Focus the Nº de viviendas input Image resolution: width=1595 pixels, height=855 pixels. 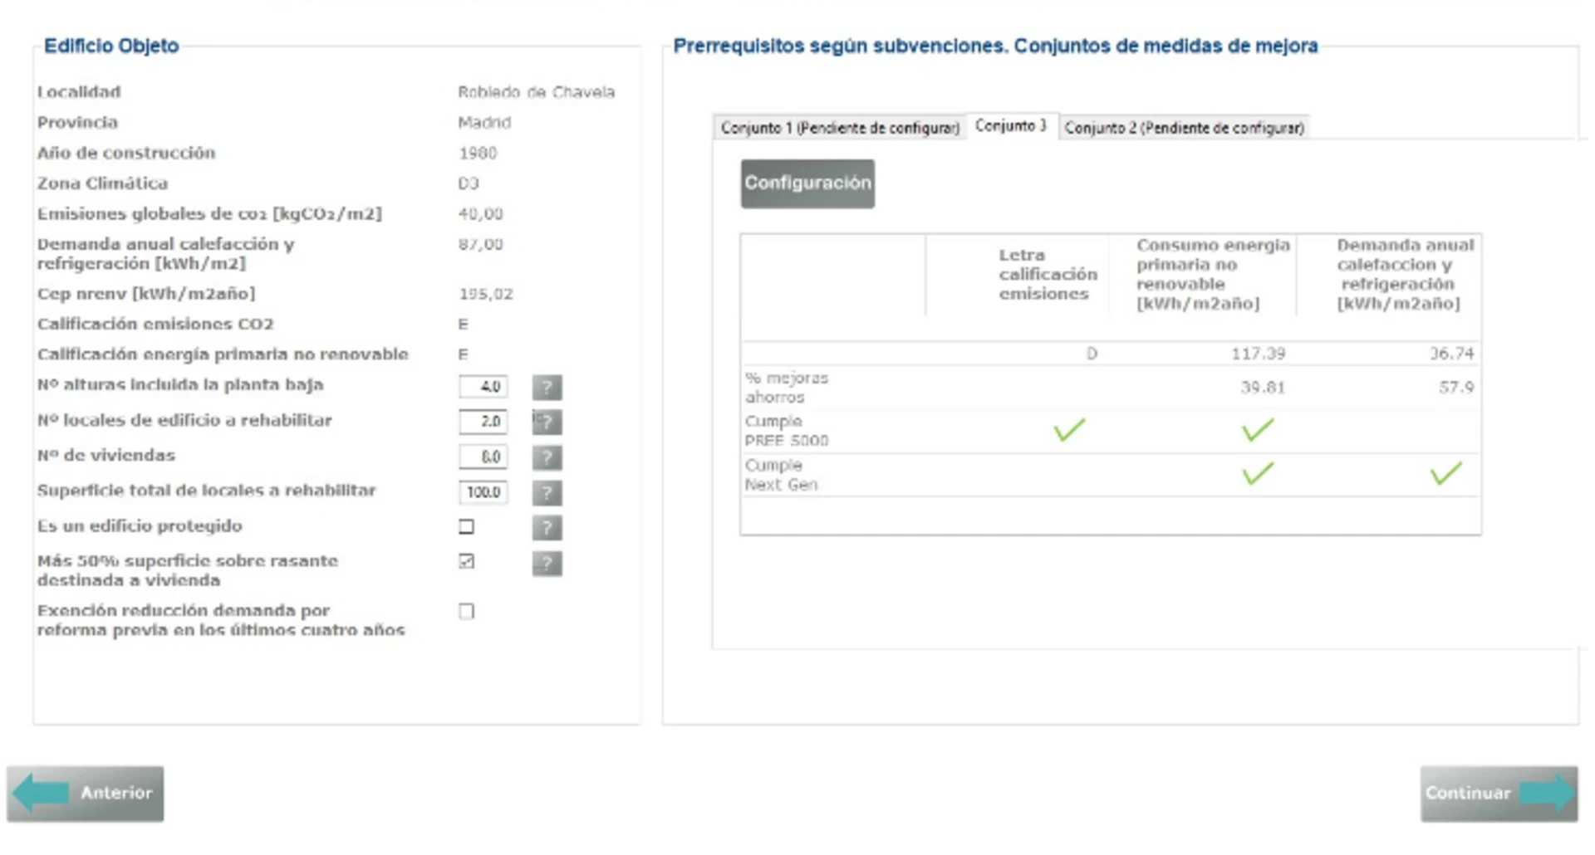[x=483, y=457]
